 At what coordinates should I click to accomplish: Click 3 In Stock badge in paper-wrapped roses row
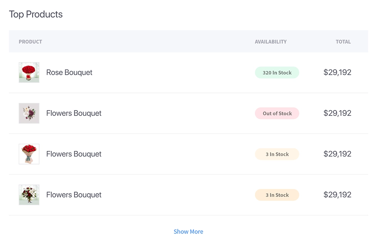click(277, 154)
